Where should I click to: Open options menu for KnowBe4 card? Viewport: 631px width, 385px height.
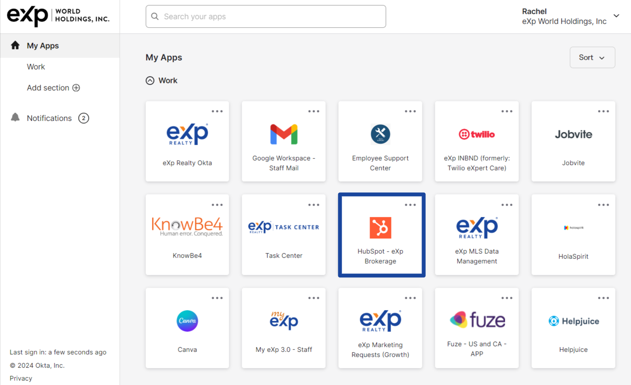[x=217, y=205]
